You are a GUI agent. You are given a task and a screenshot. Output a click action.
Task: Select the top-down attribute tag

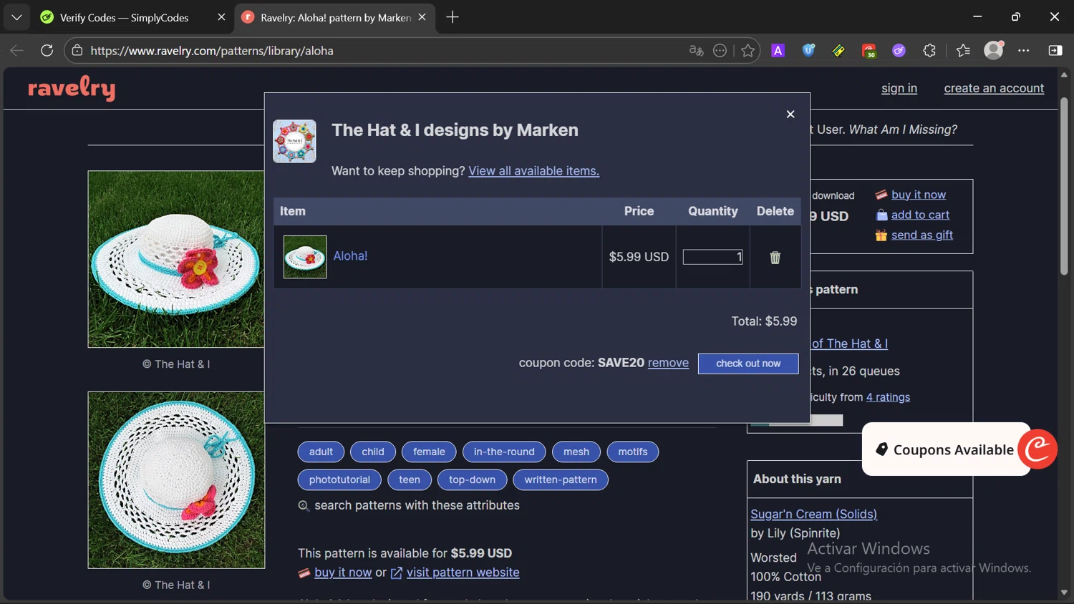(x=472, y=479)
